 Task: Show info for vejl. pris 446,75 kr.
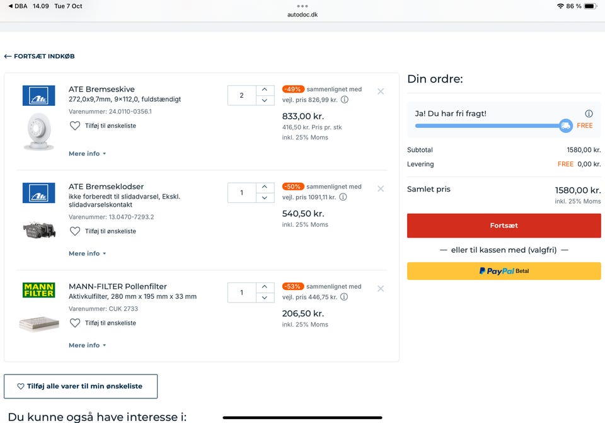(344, 297)
